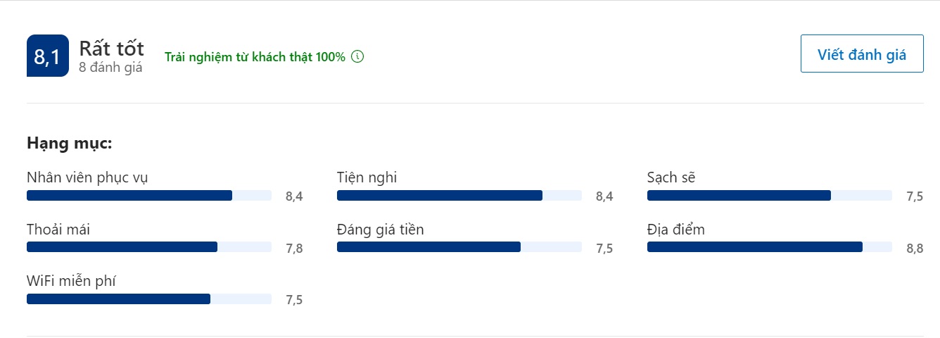This screenshot has width=940, height=338.
Task: Click the Địa điểm rating bar
Action: click(x=770, y=246)
